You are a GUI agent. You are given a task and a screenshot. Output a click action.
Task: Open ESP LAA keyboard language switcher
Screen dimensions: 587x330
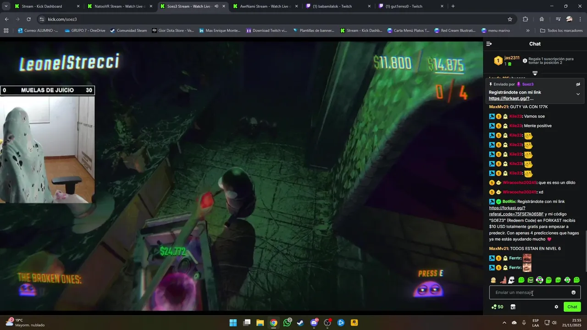[x=536, y=323]
